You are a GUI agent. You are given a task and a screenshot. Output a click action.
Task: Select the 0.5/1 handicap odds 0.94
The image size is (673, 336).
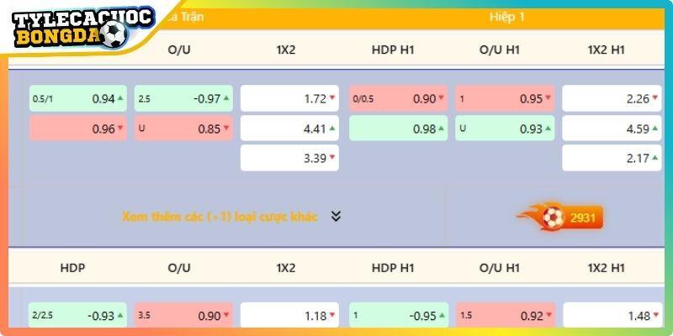(x=78, y=98)
